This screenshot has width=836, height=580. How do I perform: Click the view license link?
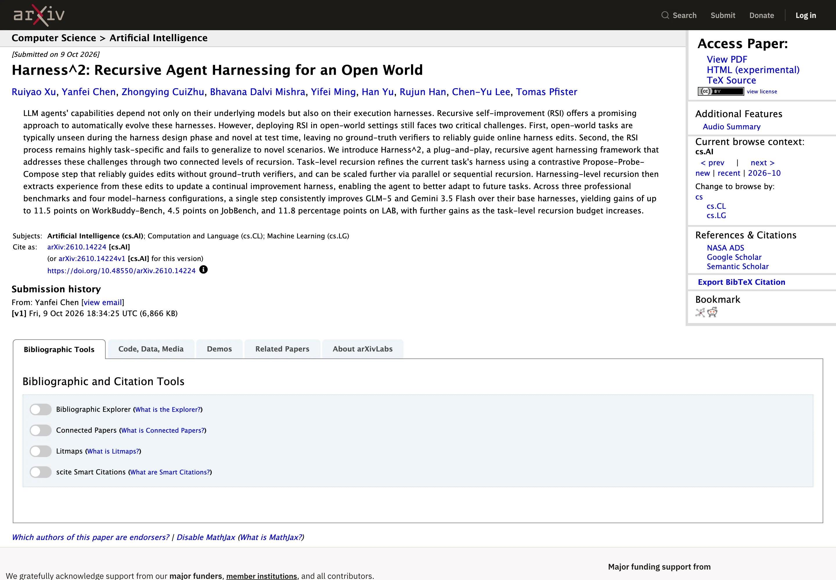(762, 92)
